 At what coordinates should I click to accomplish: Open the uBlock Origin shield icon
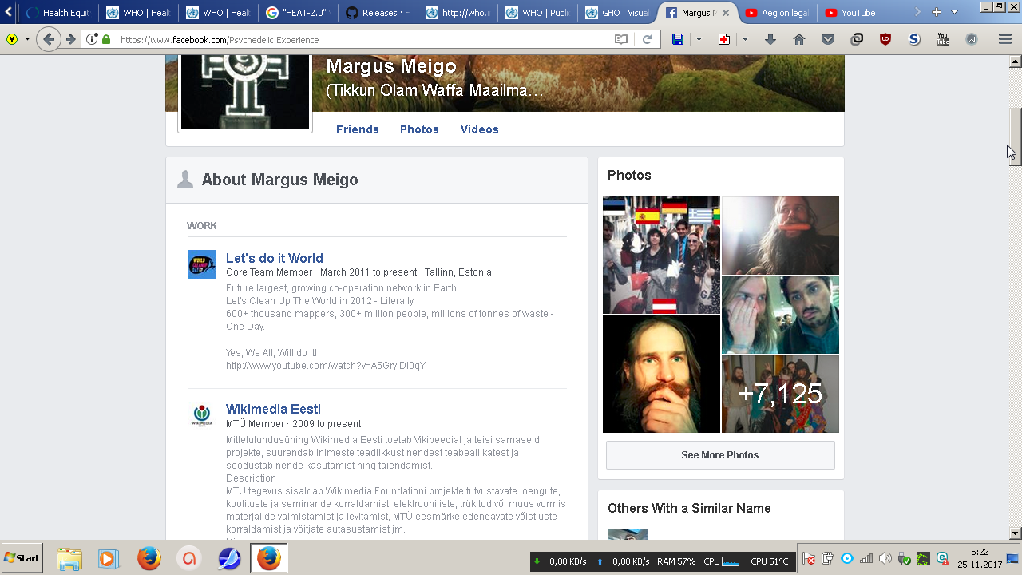[885, 39]
